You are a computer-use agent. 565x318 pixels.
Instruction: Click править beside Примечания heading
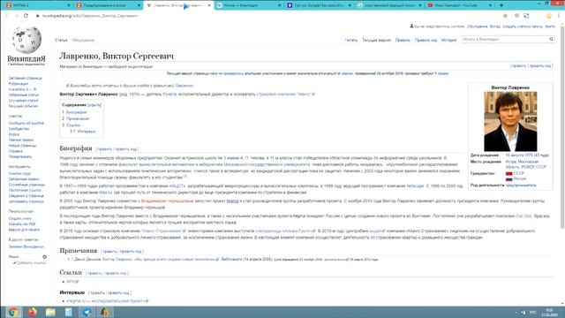pos(109,251)
